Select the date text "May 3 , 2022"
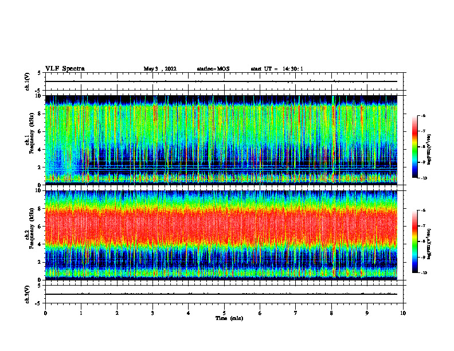The height and width of the screenshot is (351, 454). [160, 69]
